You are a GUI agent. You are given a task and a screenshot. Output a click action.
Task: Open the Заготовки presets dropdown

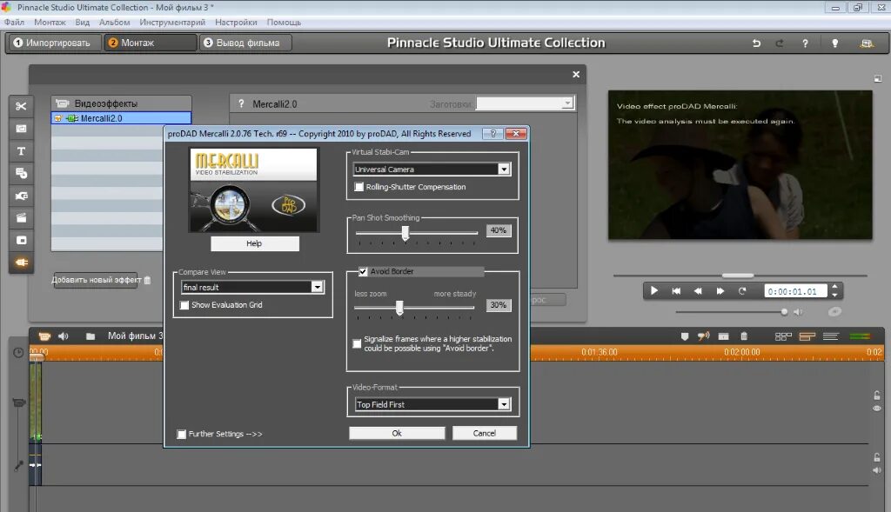click(x=525, y=103)
